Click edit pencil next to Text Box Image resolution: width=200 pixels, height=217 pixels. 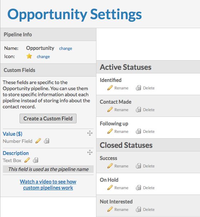(x=27, y=160)
